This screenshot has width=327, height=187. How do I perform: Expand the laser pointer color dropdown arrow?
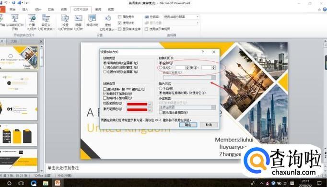150,109
